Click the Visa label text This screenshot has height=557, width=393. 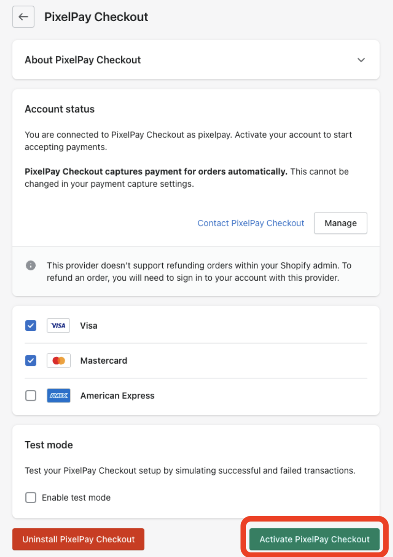(89, 326)
